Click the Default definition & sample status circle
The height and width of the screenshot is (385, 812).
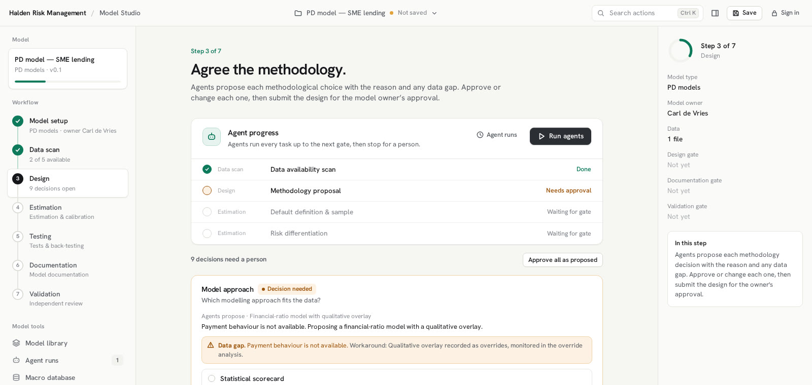tap(207, 212)
